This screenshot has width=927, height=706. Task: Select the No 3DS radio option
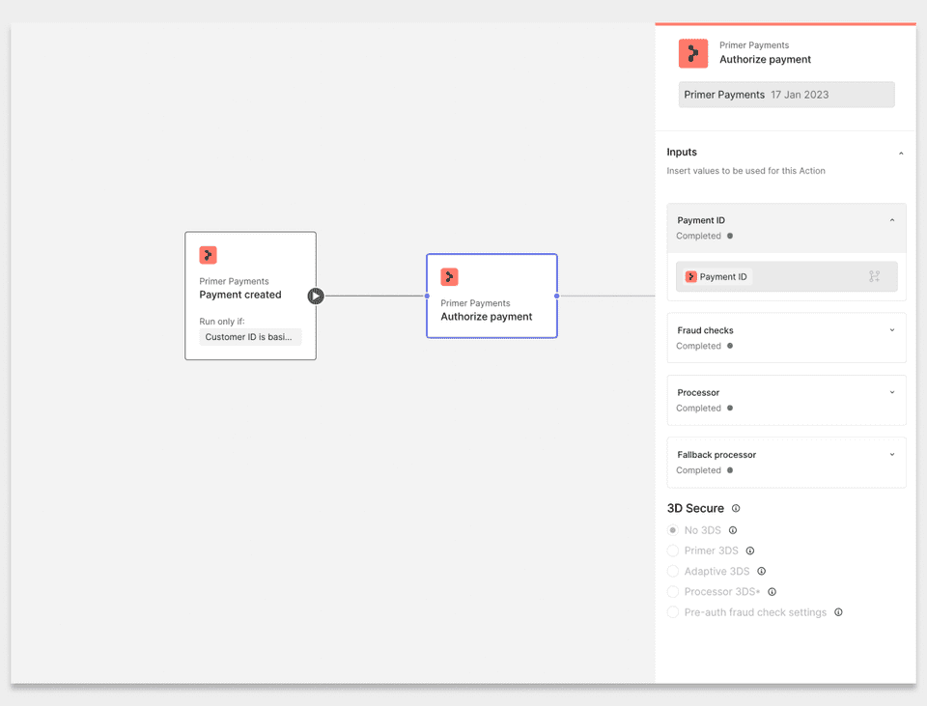[673, 530]
